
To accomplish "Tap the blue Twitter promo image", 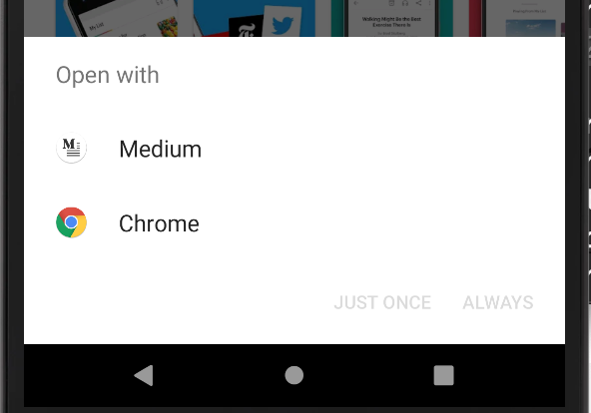I will point(255,18).
